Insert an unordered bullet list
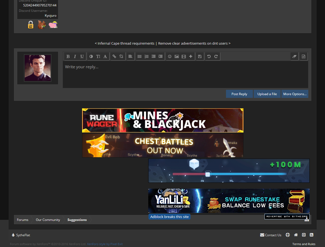325x247 pixels. [x=140, y=56]
